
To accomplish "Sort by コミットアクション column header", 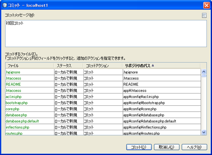I will (x=103, y=66).
